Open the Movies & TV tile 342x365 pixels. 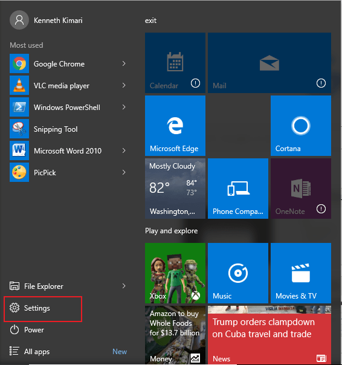301,273
